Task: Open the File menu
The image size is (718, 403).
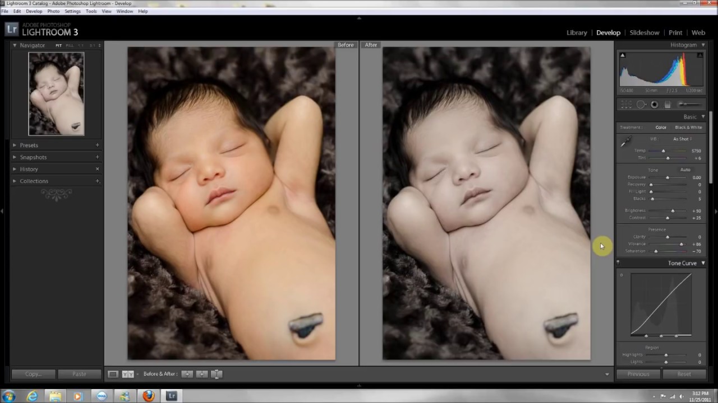Action: (4, 11)
